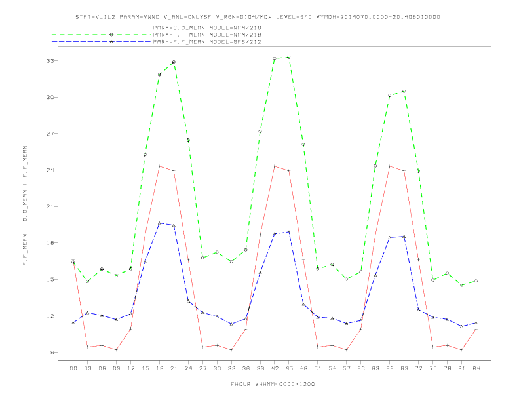
Task: Click the blue triangle marker in legend
Action: [111, 42]
